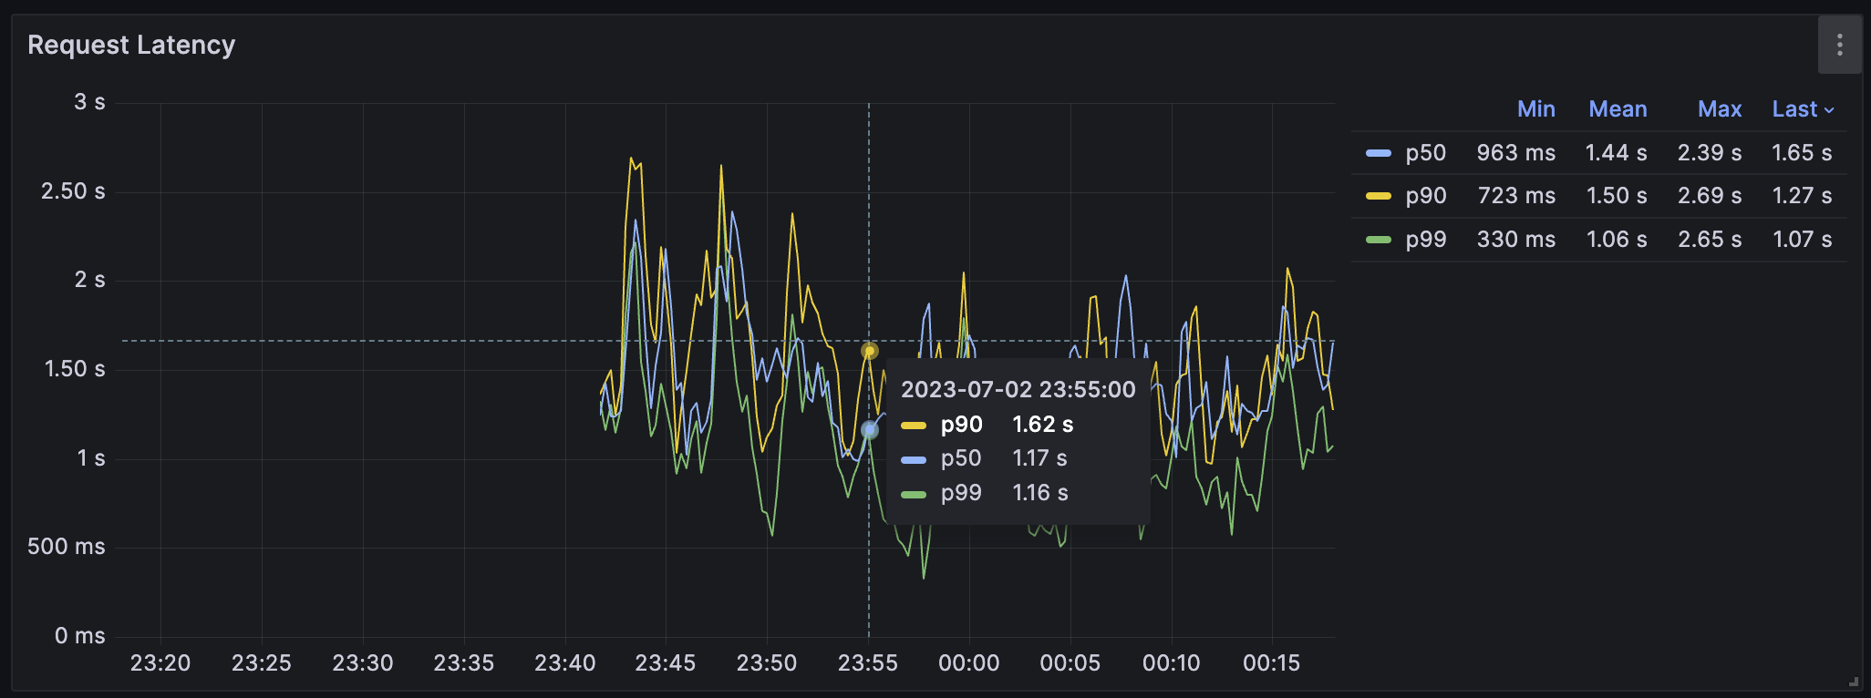The image size is (1871, 698).
Task: Click the p99 Min value 330 ms
Action: click(x=1515, y=240)
